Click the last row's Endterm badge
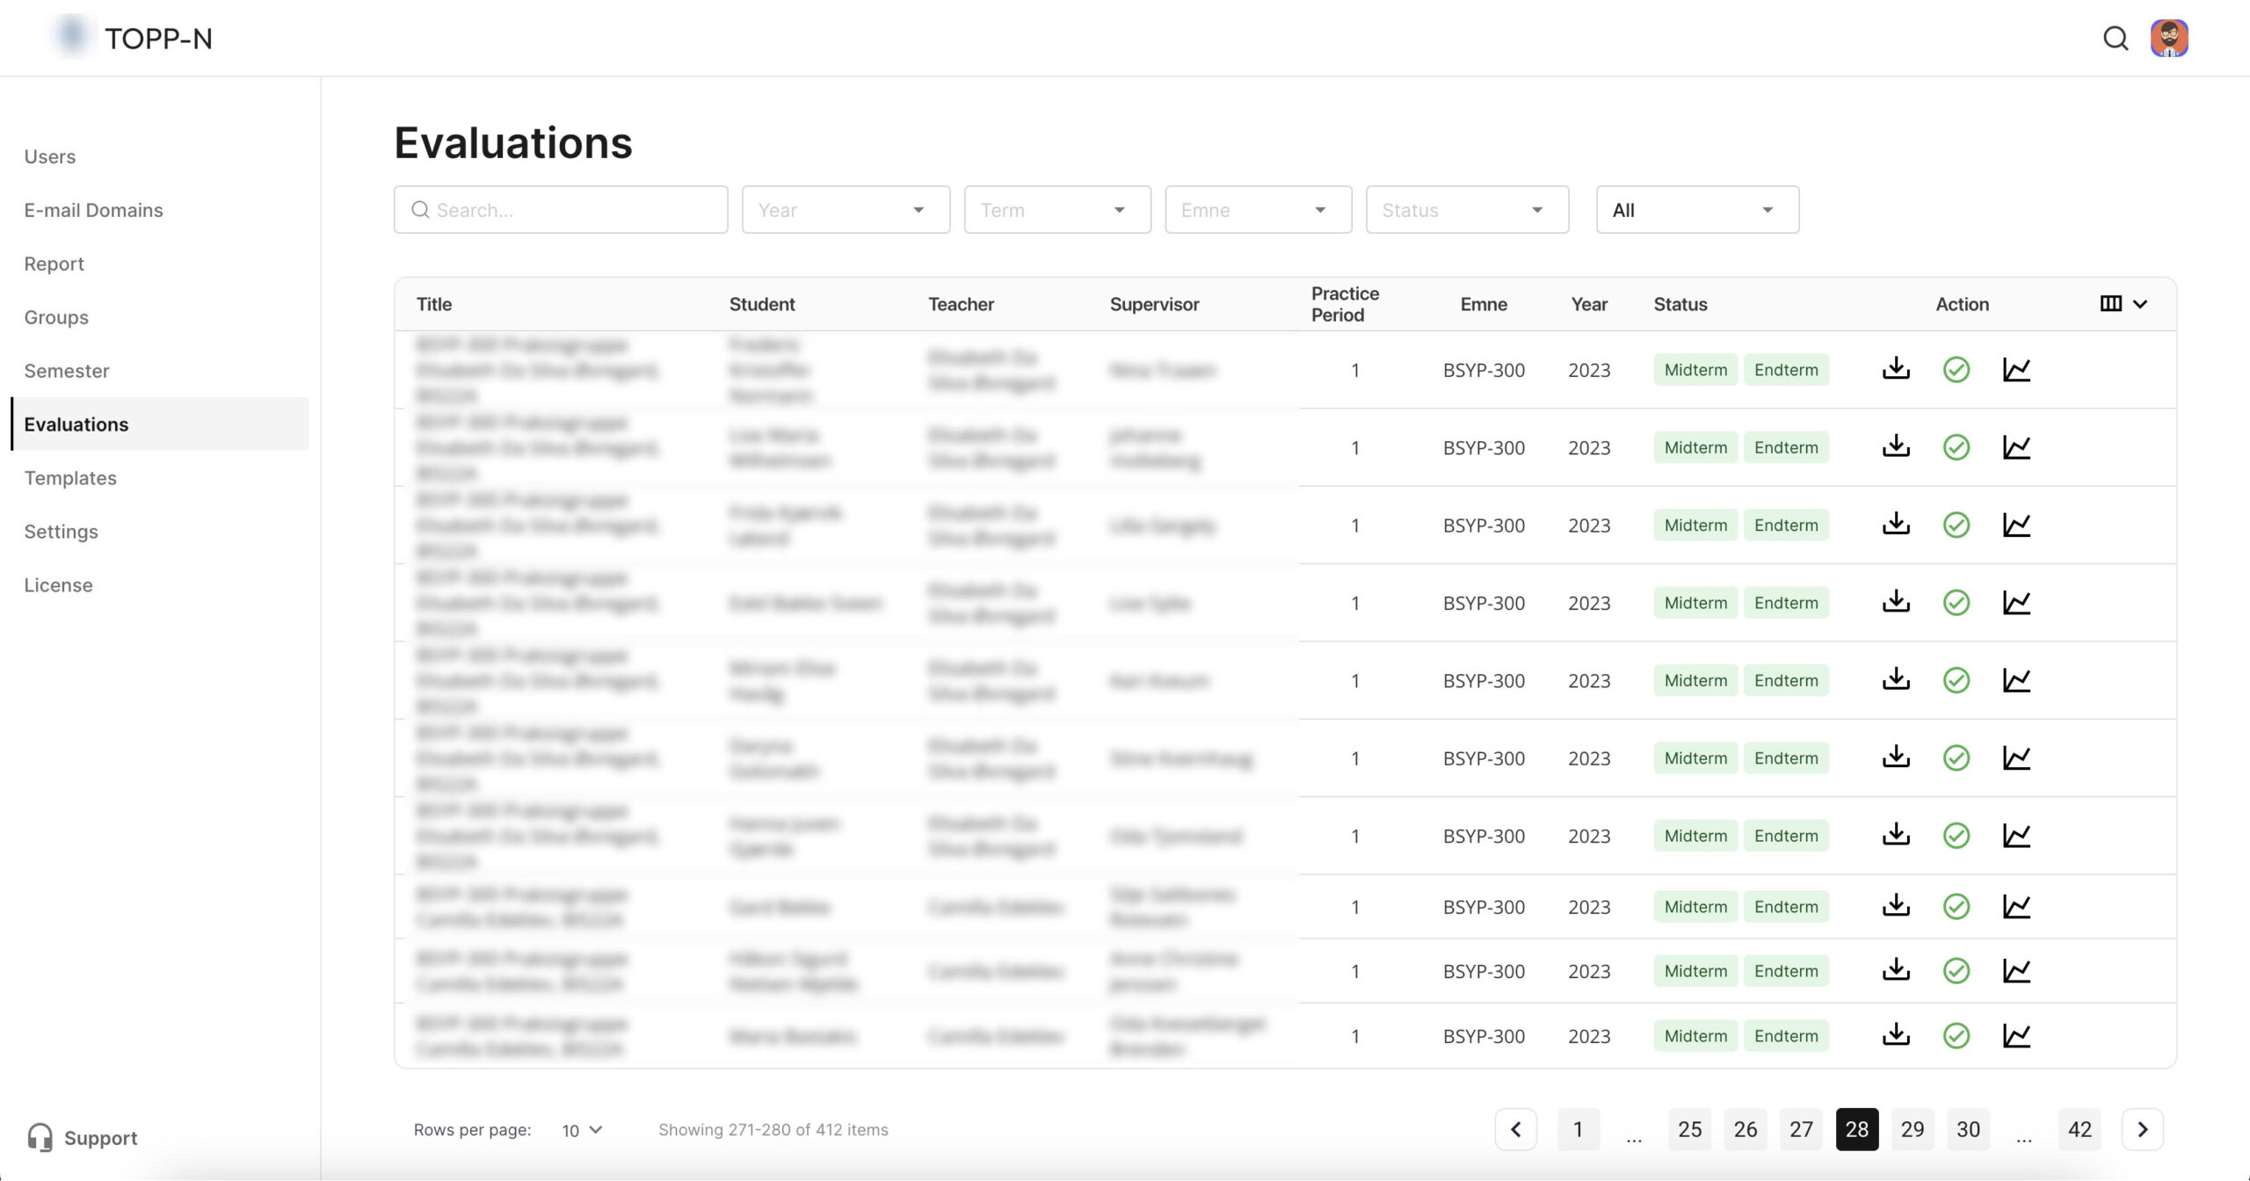Viewport: 2250px width, 1181px height. pyautogui.click(x=1786, y=1035)
